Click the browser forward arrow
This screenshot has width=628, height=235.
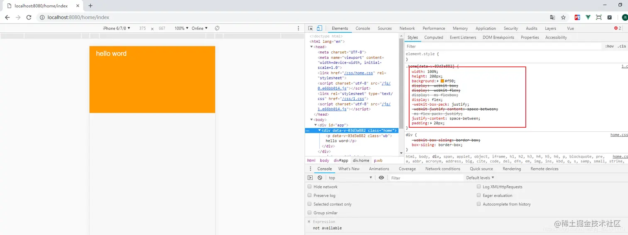(x=18, y=17)
